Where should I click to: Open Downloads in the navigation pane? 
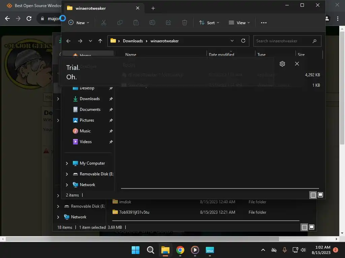tap(90, 99)
